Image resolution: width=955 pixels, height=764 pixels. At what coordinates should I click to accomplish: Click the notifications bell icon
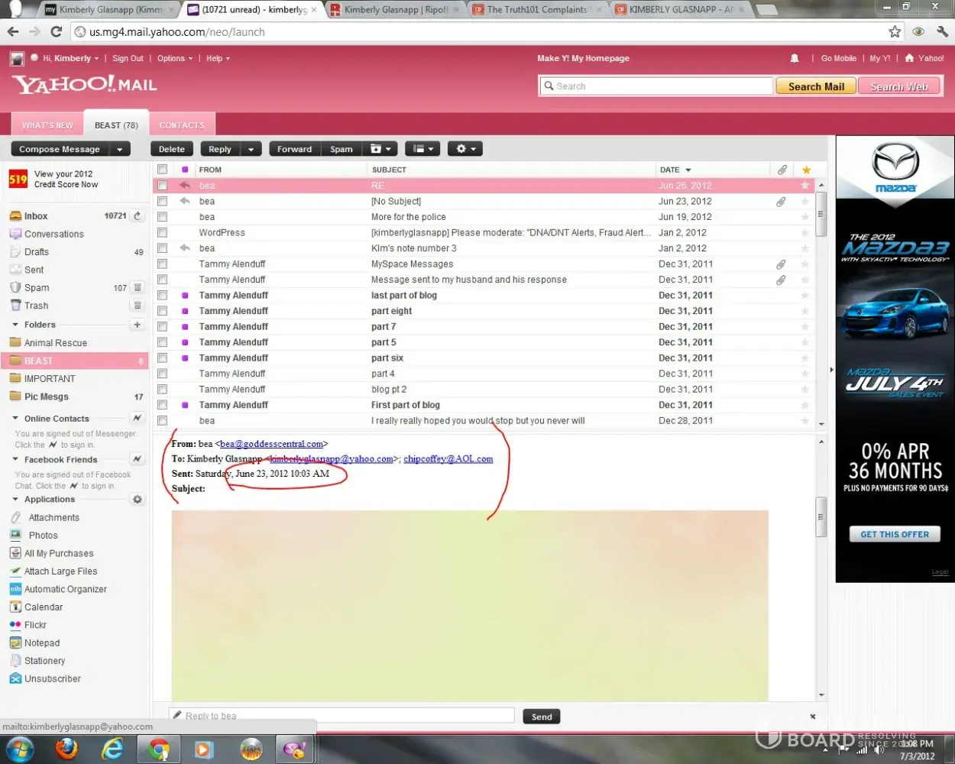795,58
